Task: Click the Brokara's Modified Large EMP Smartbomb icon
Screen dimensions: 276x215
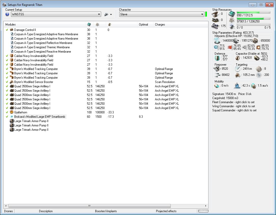Action: (x=12, y=117)
